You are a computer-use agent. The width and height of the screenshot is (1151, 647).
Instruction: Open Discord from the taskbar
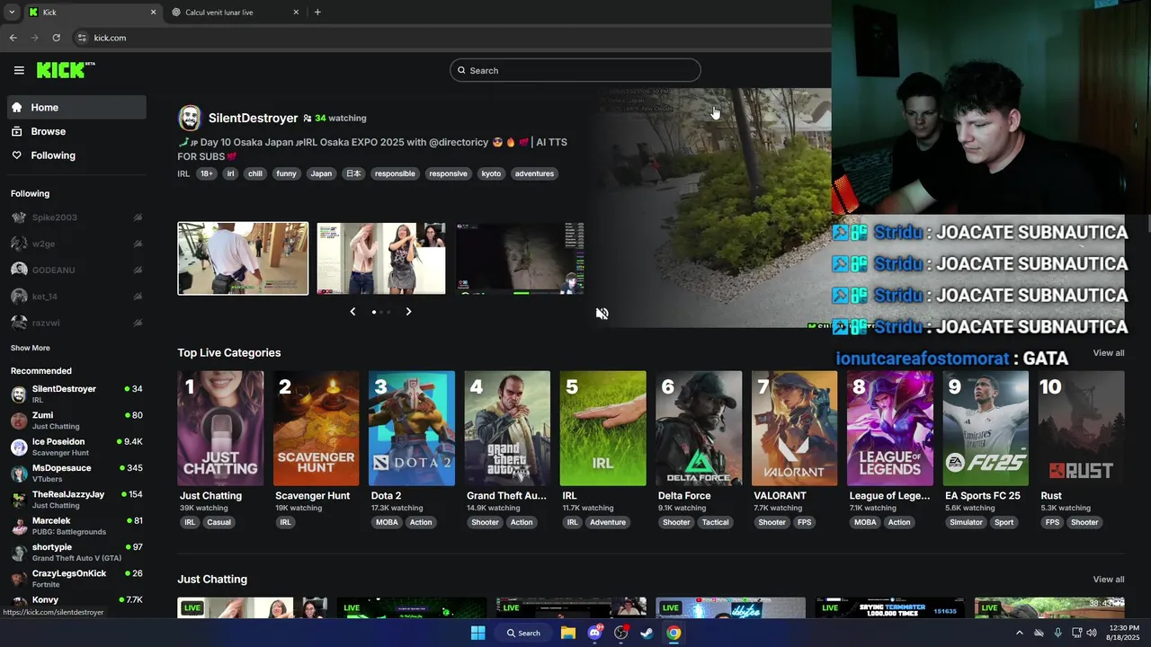click(594, 633)
